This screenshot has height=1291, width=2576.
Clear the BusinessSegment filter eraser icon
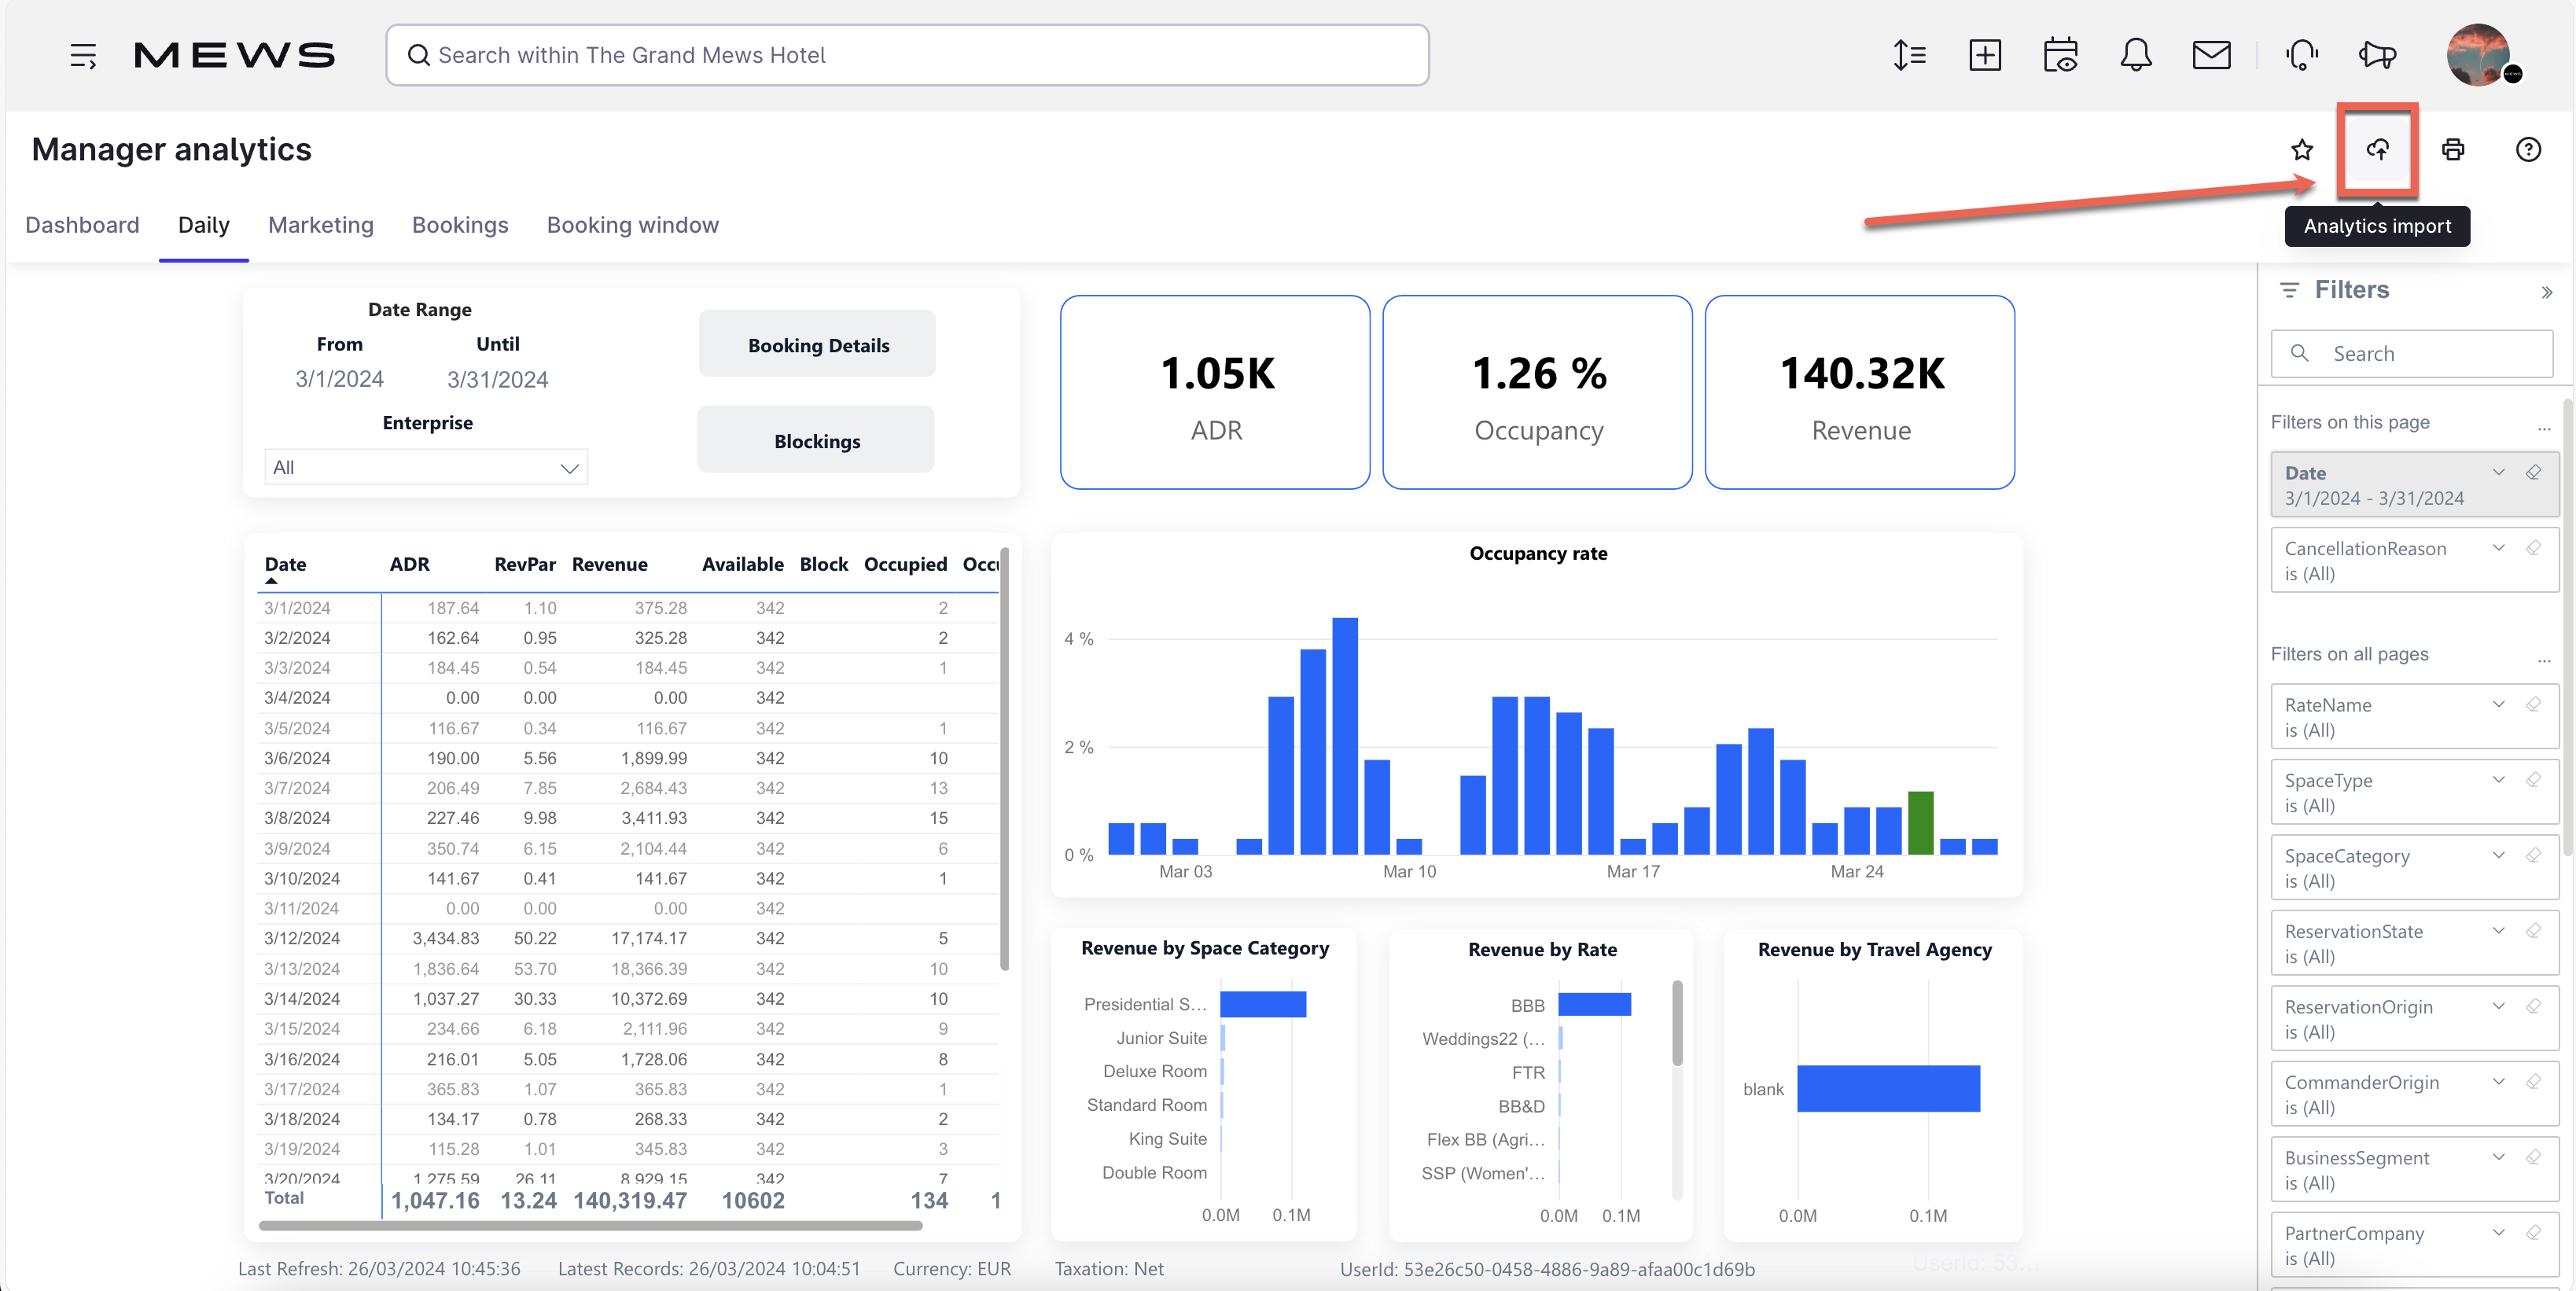(2533, 1157)
